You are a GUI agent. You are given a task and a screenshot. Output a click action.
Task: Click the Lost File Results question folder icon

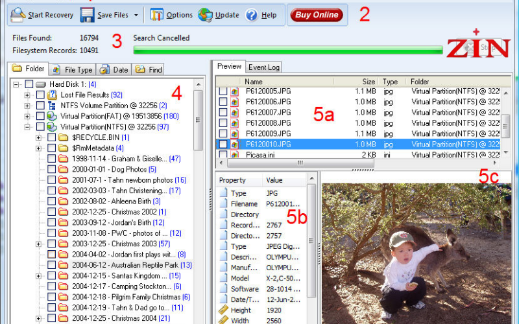point(52,95)
